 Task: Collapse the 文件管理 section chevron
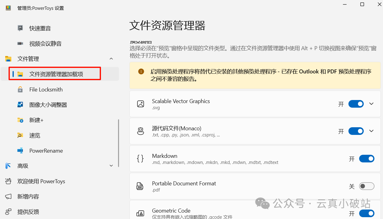tap(111, 59)
